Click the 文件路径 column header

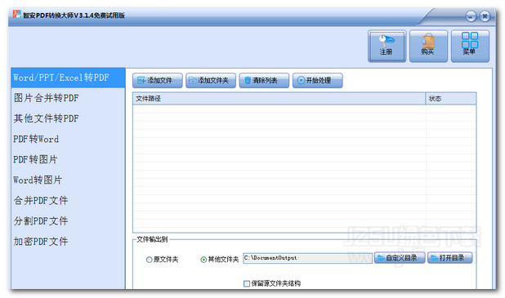(x=279, y=99)
